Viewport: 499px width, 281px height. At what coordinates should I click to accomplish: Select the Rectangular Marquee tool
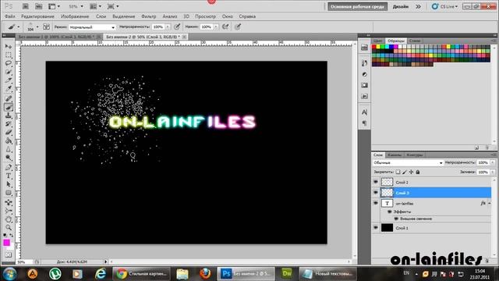pos(9,55)
